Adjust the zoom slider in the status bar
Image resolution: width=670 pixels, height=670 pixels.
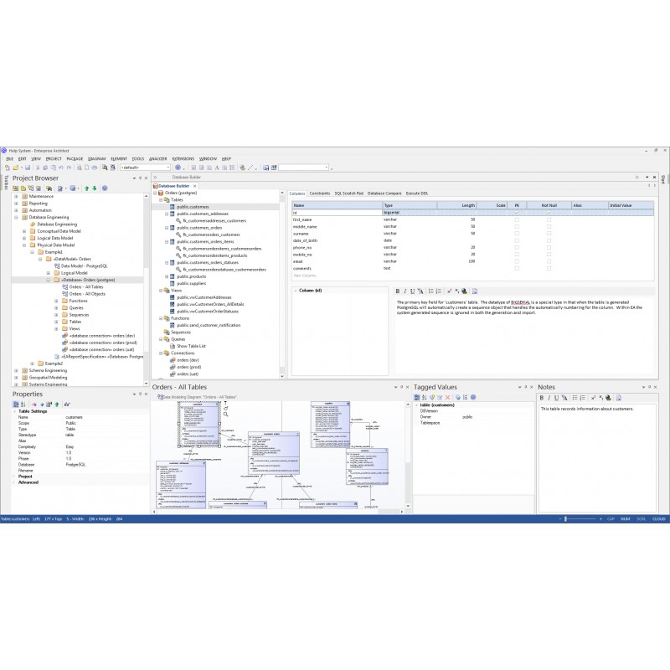[x=566, y=519]
